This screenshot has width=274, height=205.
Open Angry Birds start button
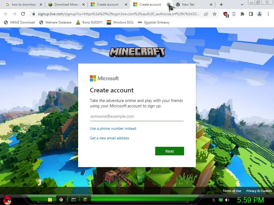[x=7, y=200]
